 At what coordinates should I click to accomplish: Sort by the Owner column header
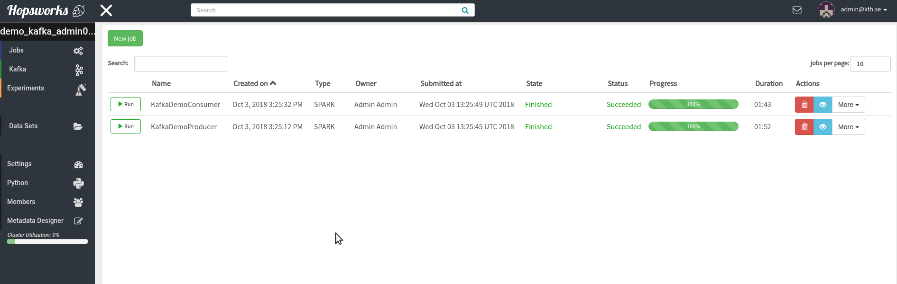366,83
